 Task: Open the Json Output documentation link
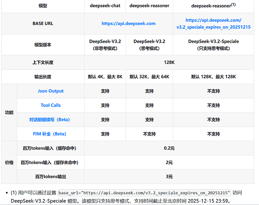click(x=51, y=91)
